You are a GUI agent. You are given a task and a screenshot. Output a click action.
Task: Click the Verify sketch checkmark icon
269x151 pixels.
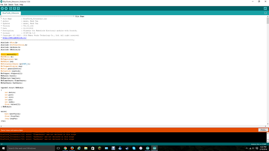2,9
